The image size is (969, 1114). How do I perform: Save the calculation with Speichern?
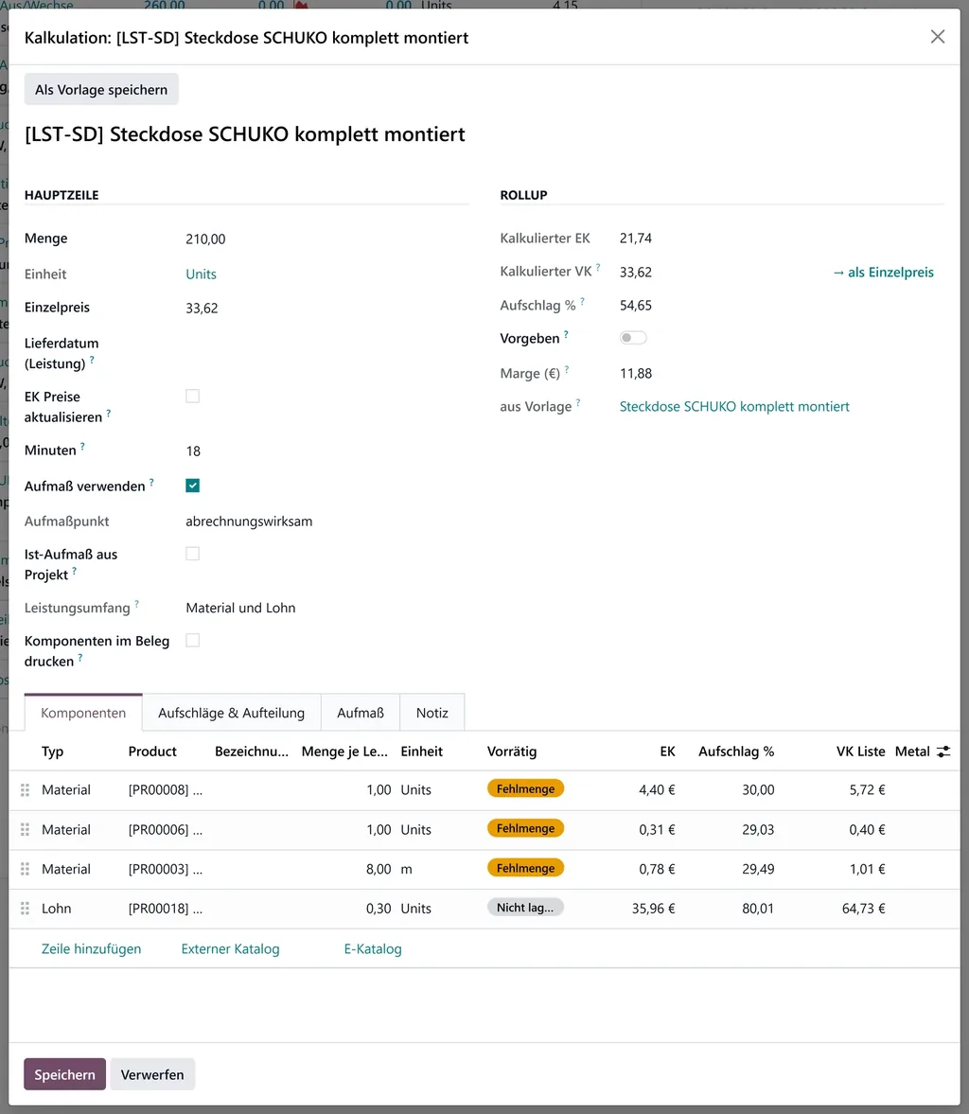[64, 1074]
